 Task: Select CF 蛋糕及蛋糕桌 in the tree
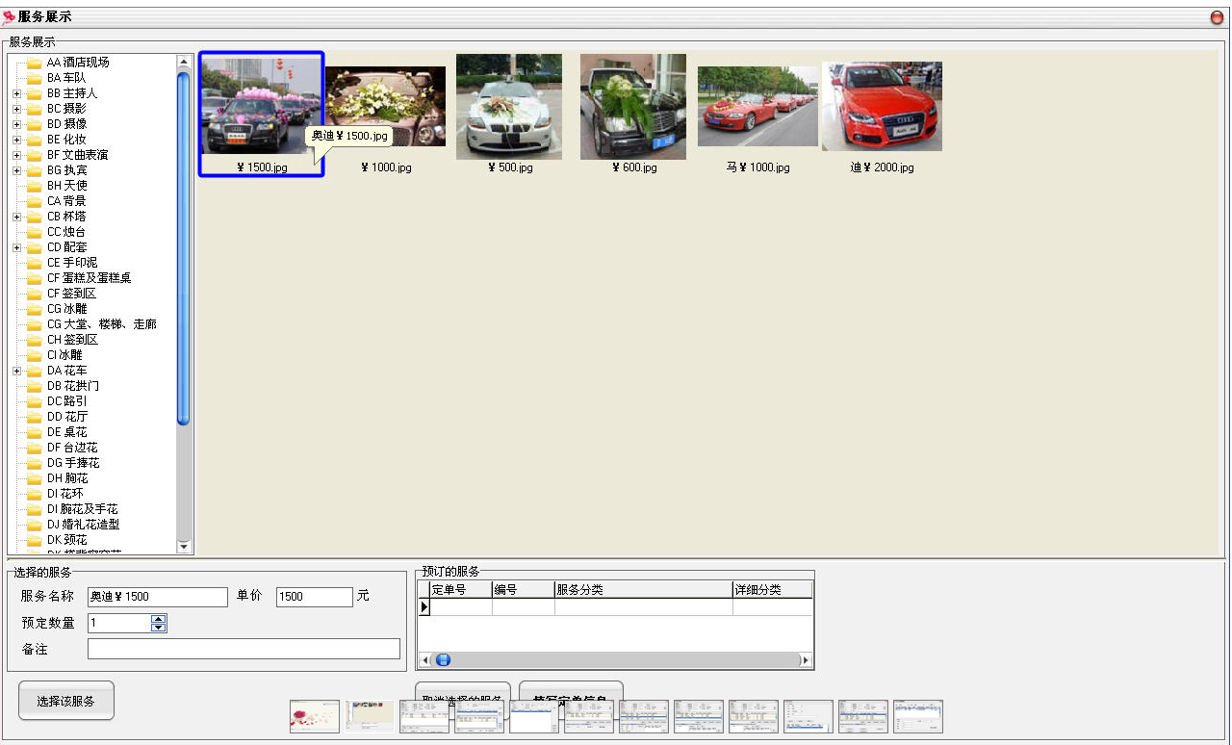[x=89, y=278]
